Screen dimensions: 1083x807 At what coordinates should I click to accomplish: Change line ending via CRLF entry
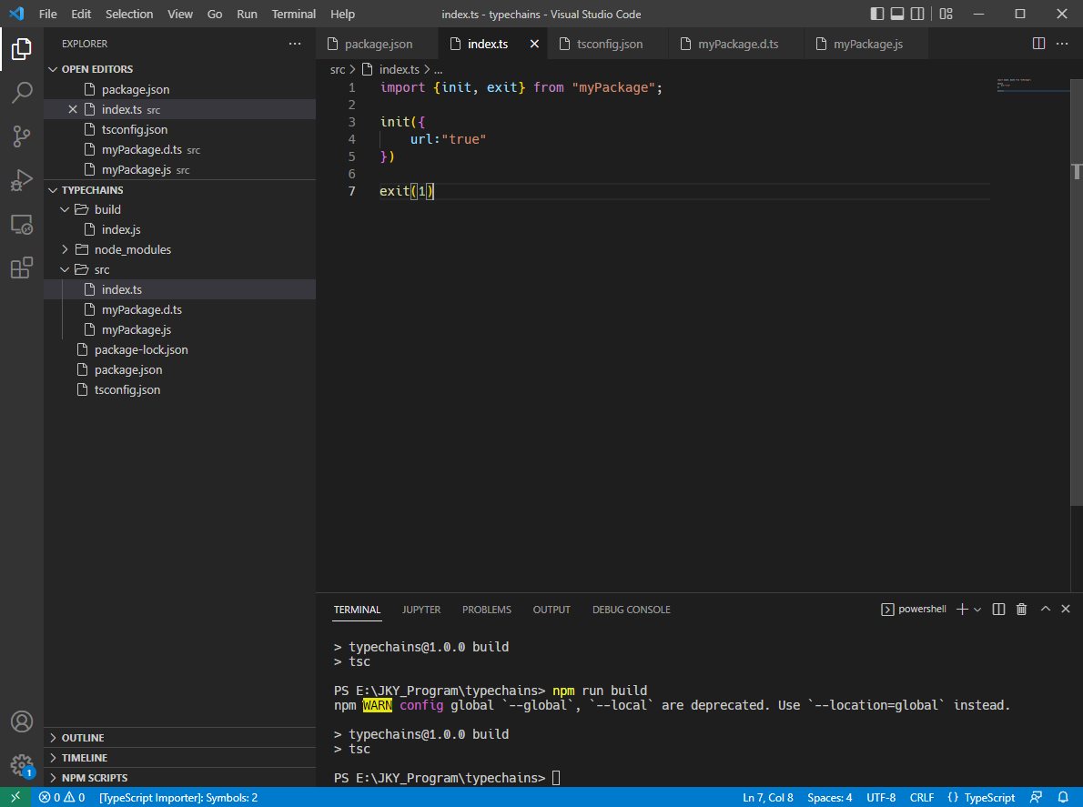(x=922, y=797)
